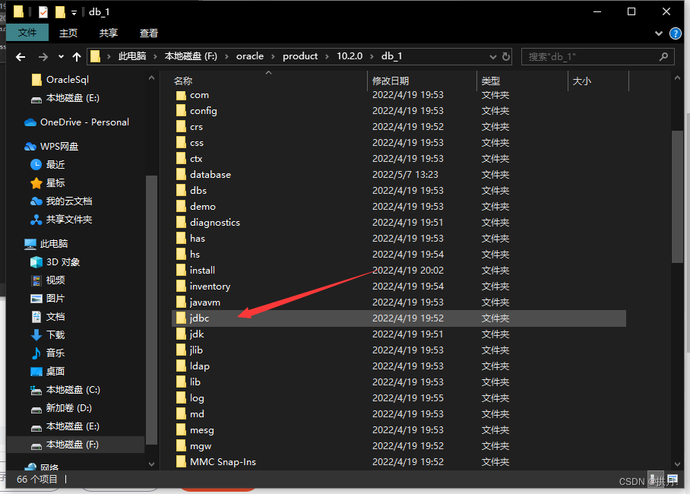Collapse the ribbon with the chevron
This screenshot has height=494, width=690.
(x=659, y=33)
